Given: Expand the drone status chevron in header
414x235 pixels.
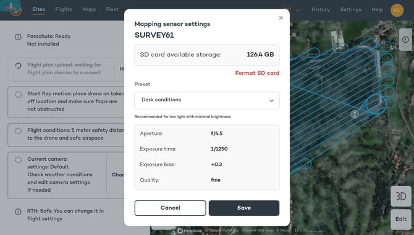Looking at the screenshot, I should pos(298,11).
